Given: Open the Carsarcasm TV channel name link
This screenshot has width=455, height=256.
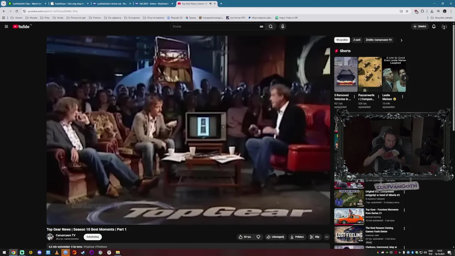Looking at the screenshot, I should (66, 235).
